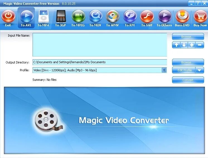The height and width of the screenshot is (158, 208).
Task: Remove a file with the minus button
Action: (x=200, y=45)
